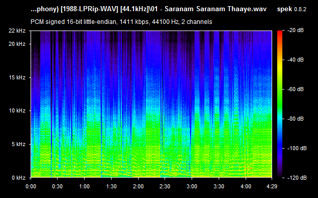The height and width of the screenshot is (198, 318).
Task: Click the 3:00 time axis label
Action: tap(192, 186)
